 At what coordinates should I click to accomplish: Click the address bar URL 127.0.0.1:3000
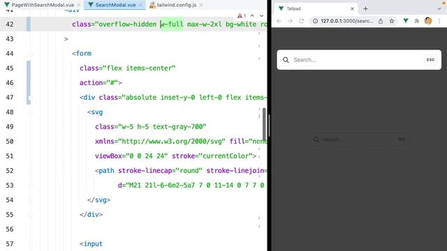(x=346, y=21)
